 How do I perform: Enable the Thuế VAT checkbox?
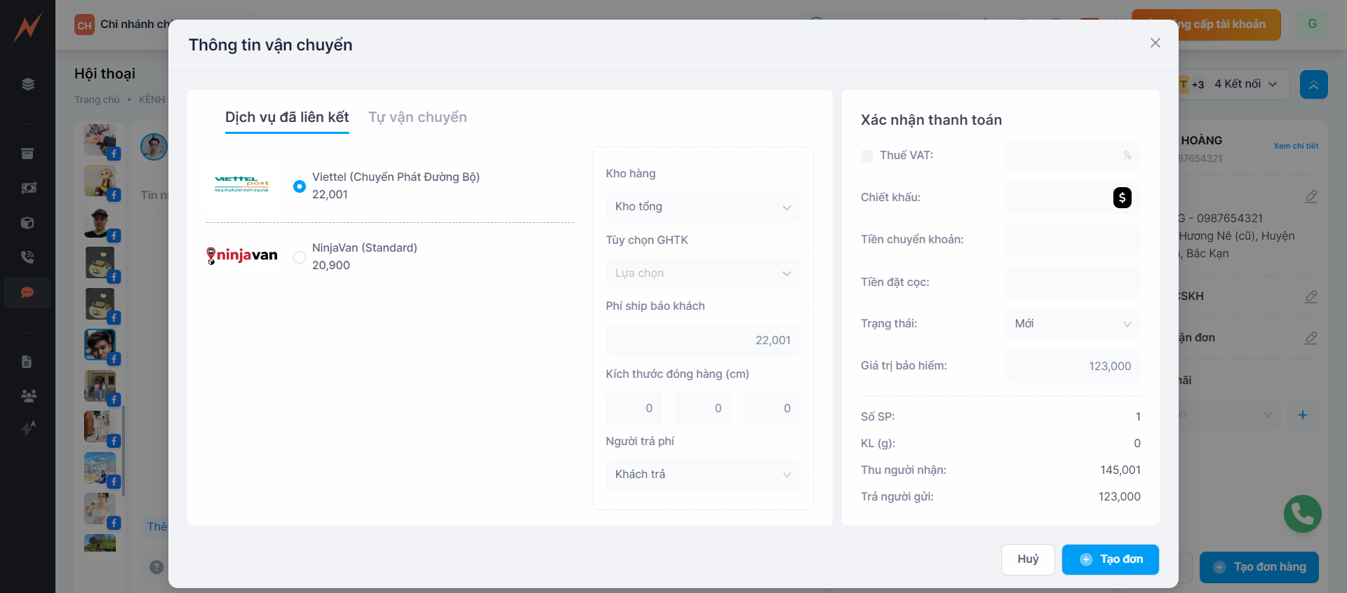(x=867, y=156)
